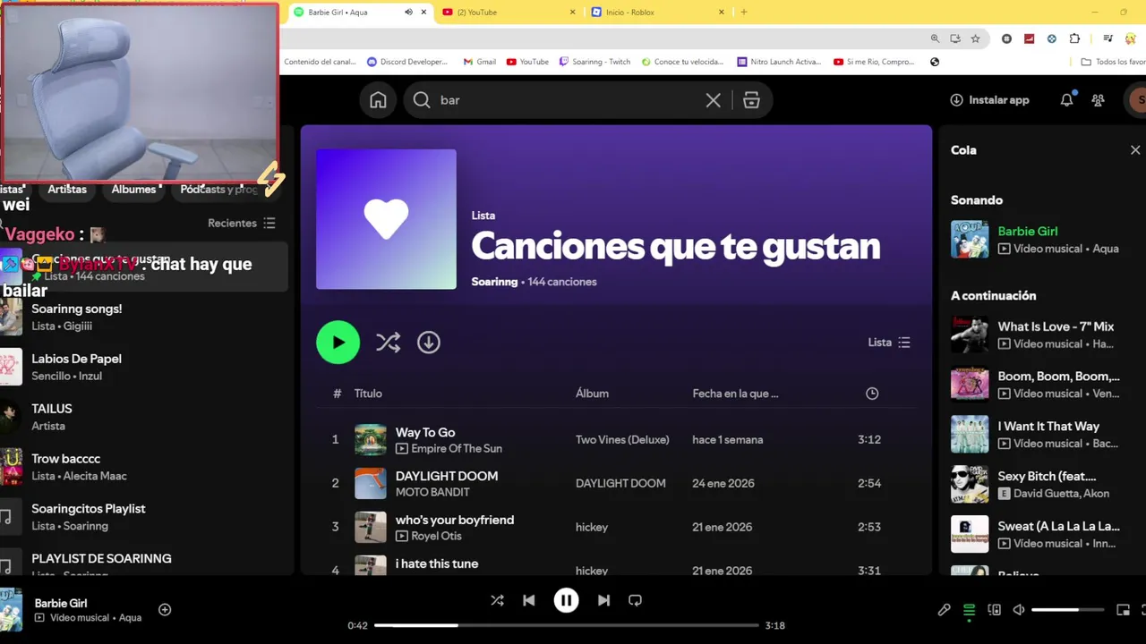1146x644 pixels.
Task: Open the Soarinng profile link under the title
Action: (494, 282)
